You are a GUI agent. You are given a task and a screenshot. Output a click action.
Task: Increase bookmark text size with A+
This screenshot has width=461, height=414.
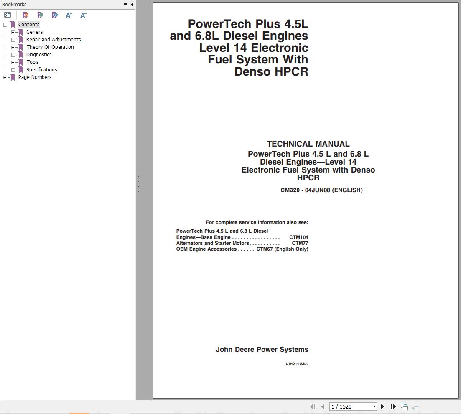(x=69, y=15)
